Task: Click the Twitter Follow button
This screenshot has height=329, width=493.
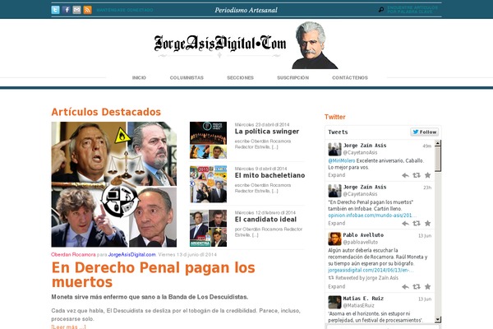Action: pyautogui.click(x=425, y=132)
